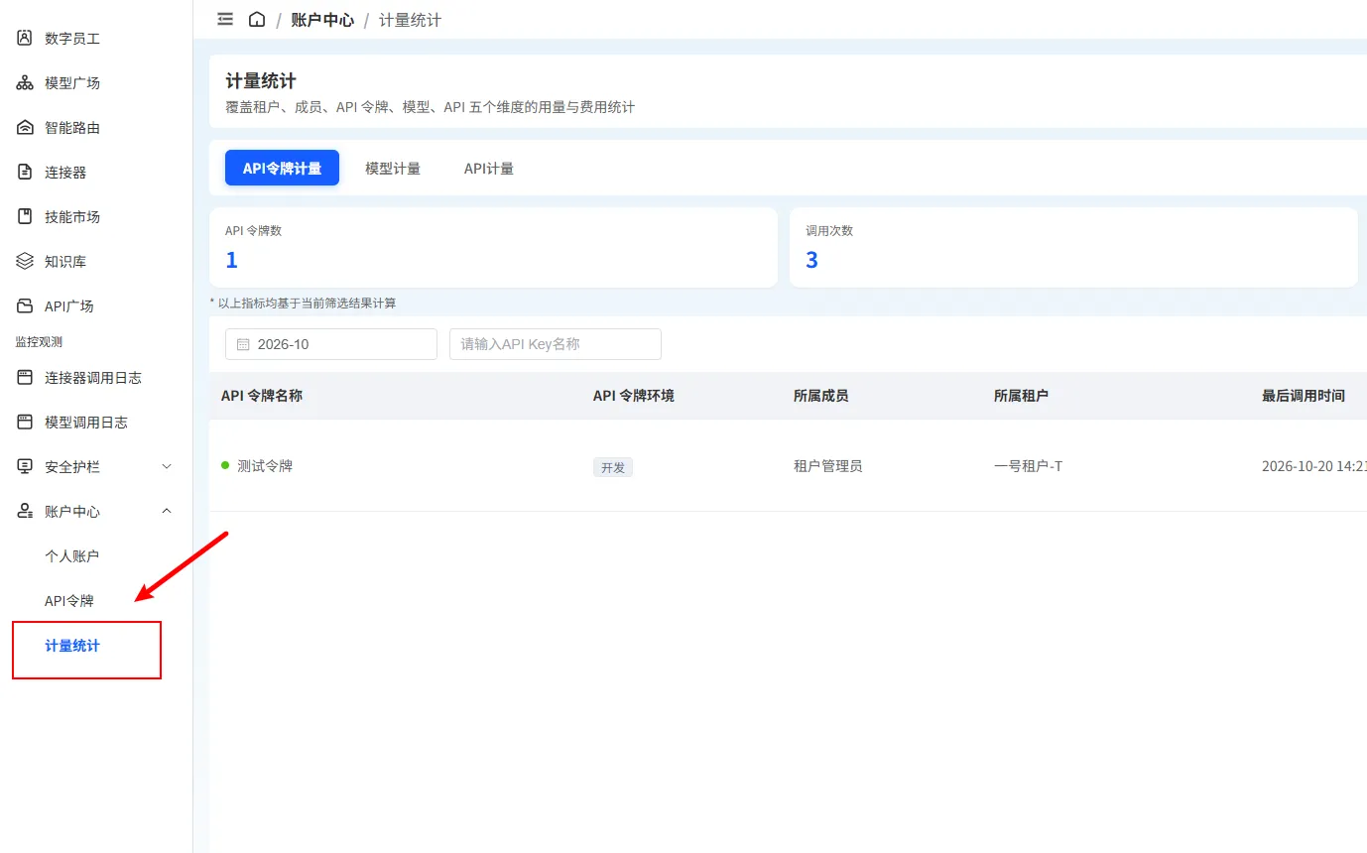Click the 连接器 document icon
The width and height of the screenshot is (1367, 853).
(25, 172)
